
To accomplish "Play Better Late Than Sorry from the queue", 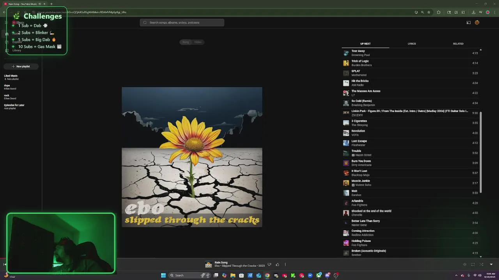I will (411, 223).
